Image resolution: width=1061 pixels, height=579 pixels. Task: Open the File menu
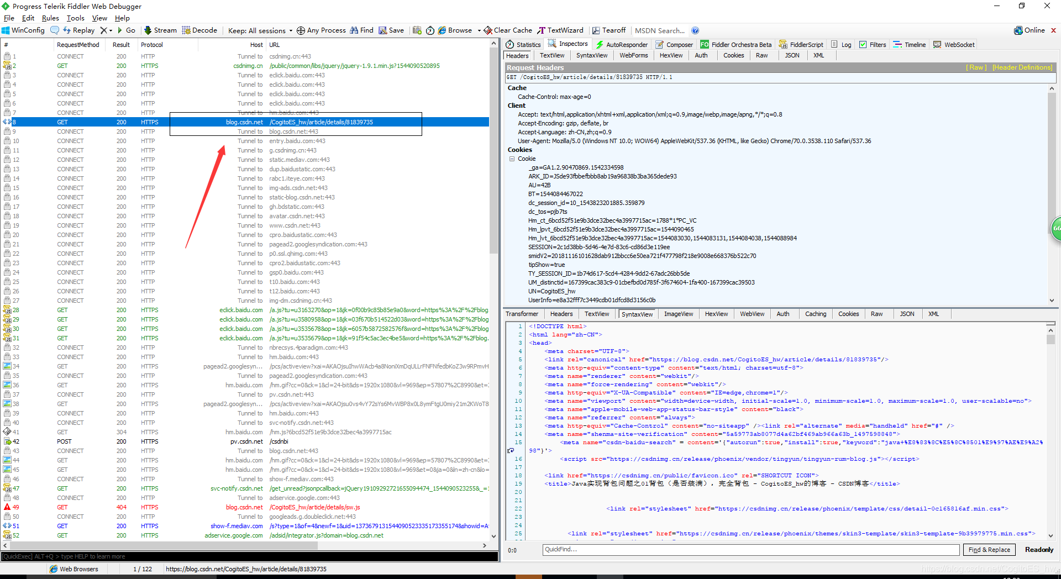pos(9,18)
